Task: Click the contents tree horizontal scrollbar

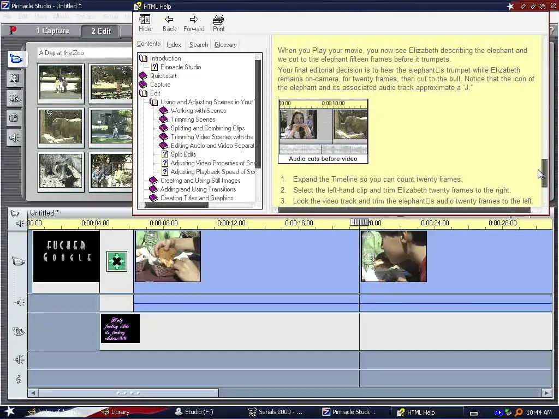Action: tap(176, 205)
